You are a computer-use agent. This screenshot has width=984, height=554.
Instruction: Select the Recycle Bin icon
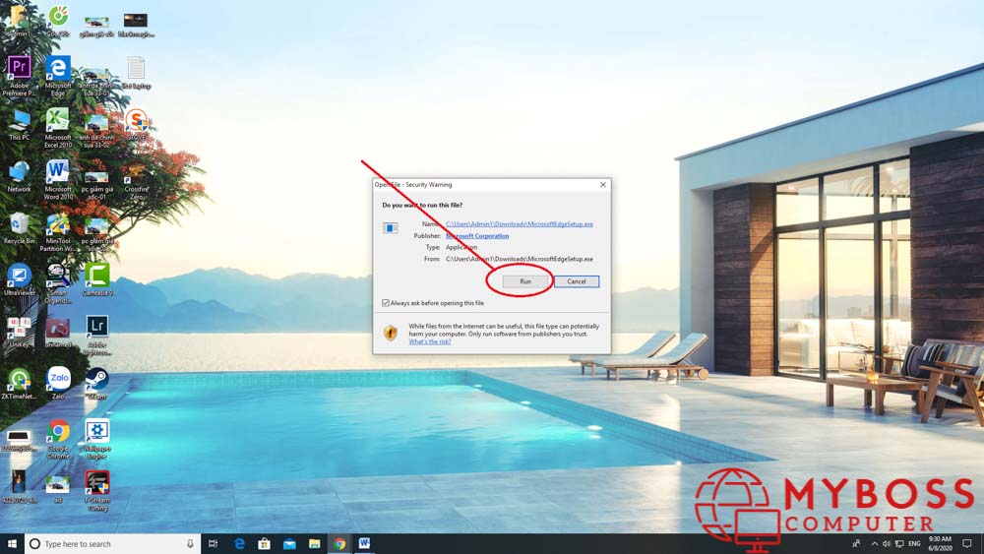19,223
